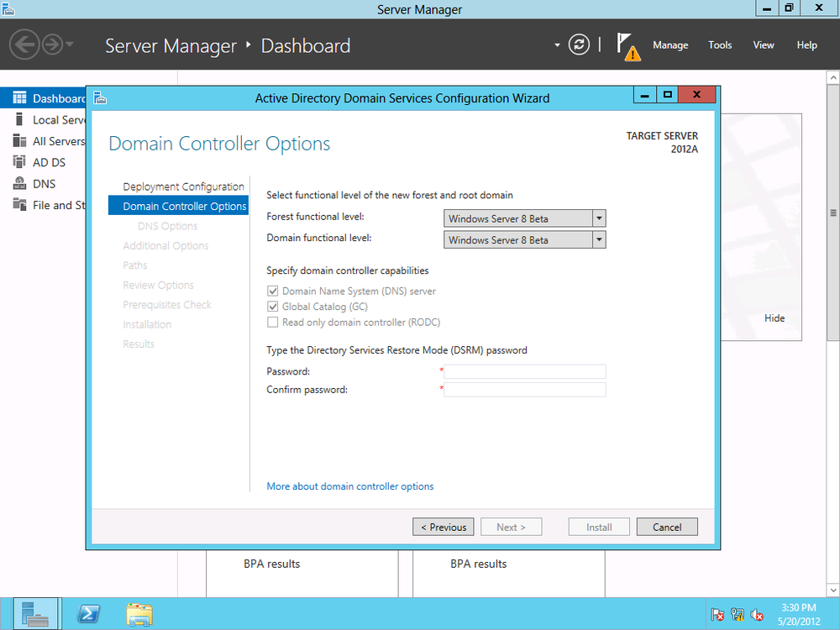Screen dimensions: 840x630
Task: Open navigation history dropdown beside forward arrow
Action: (70, 44)
